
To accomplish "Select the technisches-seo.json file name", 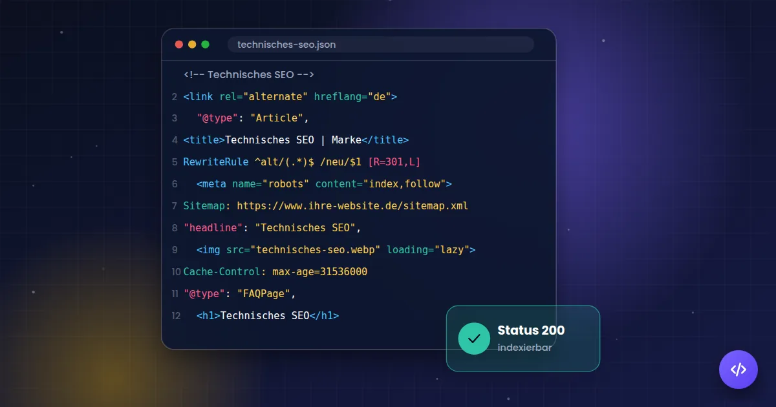I will click(286, 45).
